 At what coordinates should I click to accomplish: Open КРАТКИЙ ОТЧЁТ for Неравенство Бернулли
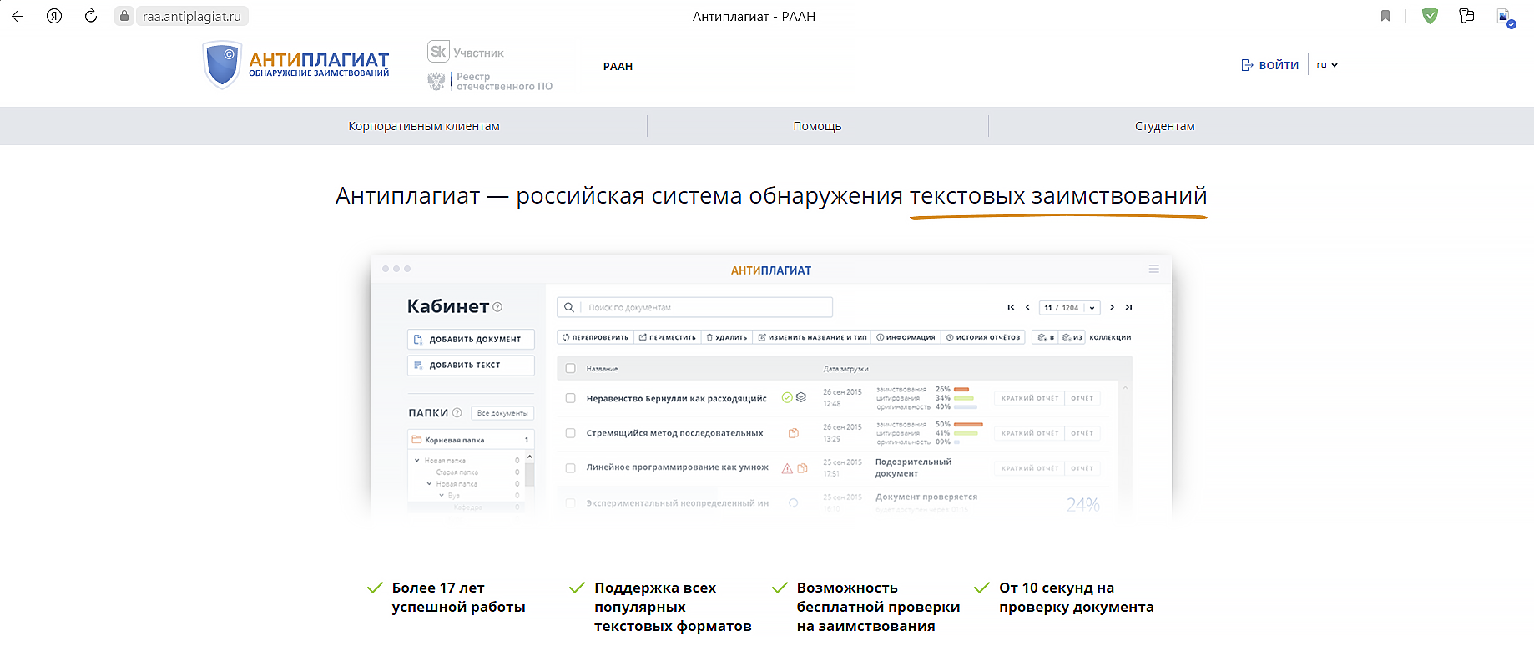point(1030,398)
